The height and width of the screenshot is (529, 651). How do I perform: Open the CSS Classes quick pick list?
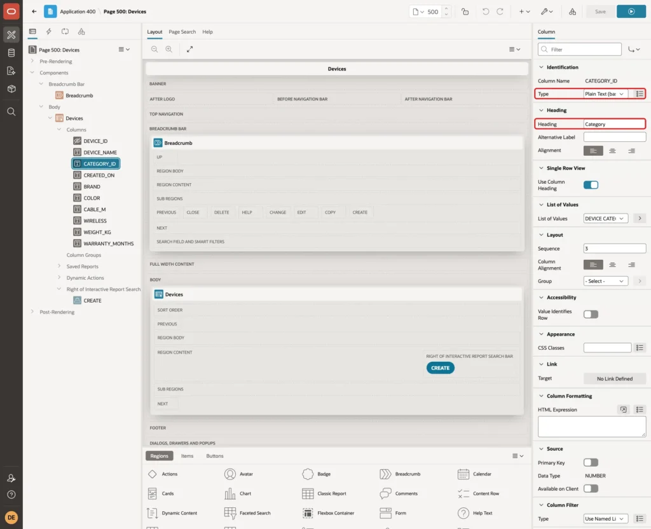(x=640, y=348)
